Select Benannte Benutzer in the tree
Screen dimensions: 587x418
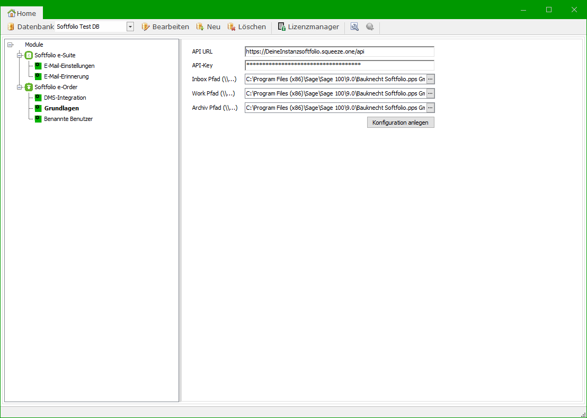coord(68,119)
